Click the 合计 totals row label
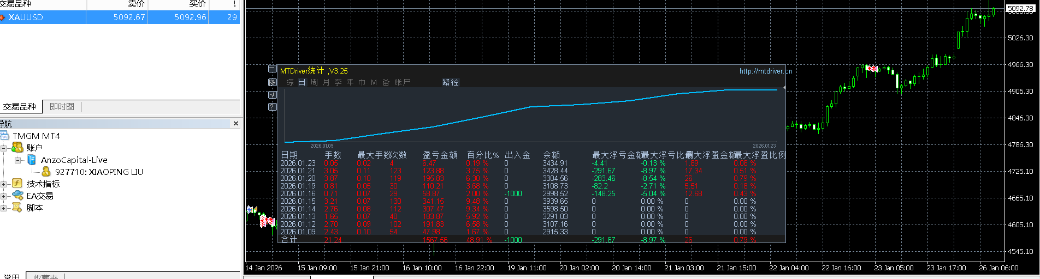Screen dimensions: 1040x279 point(289,239)
